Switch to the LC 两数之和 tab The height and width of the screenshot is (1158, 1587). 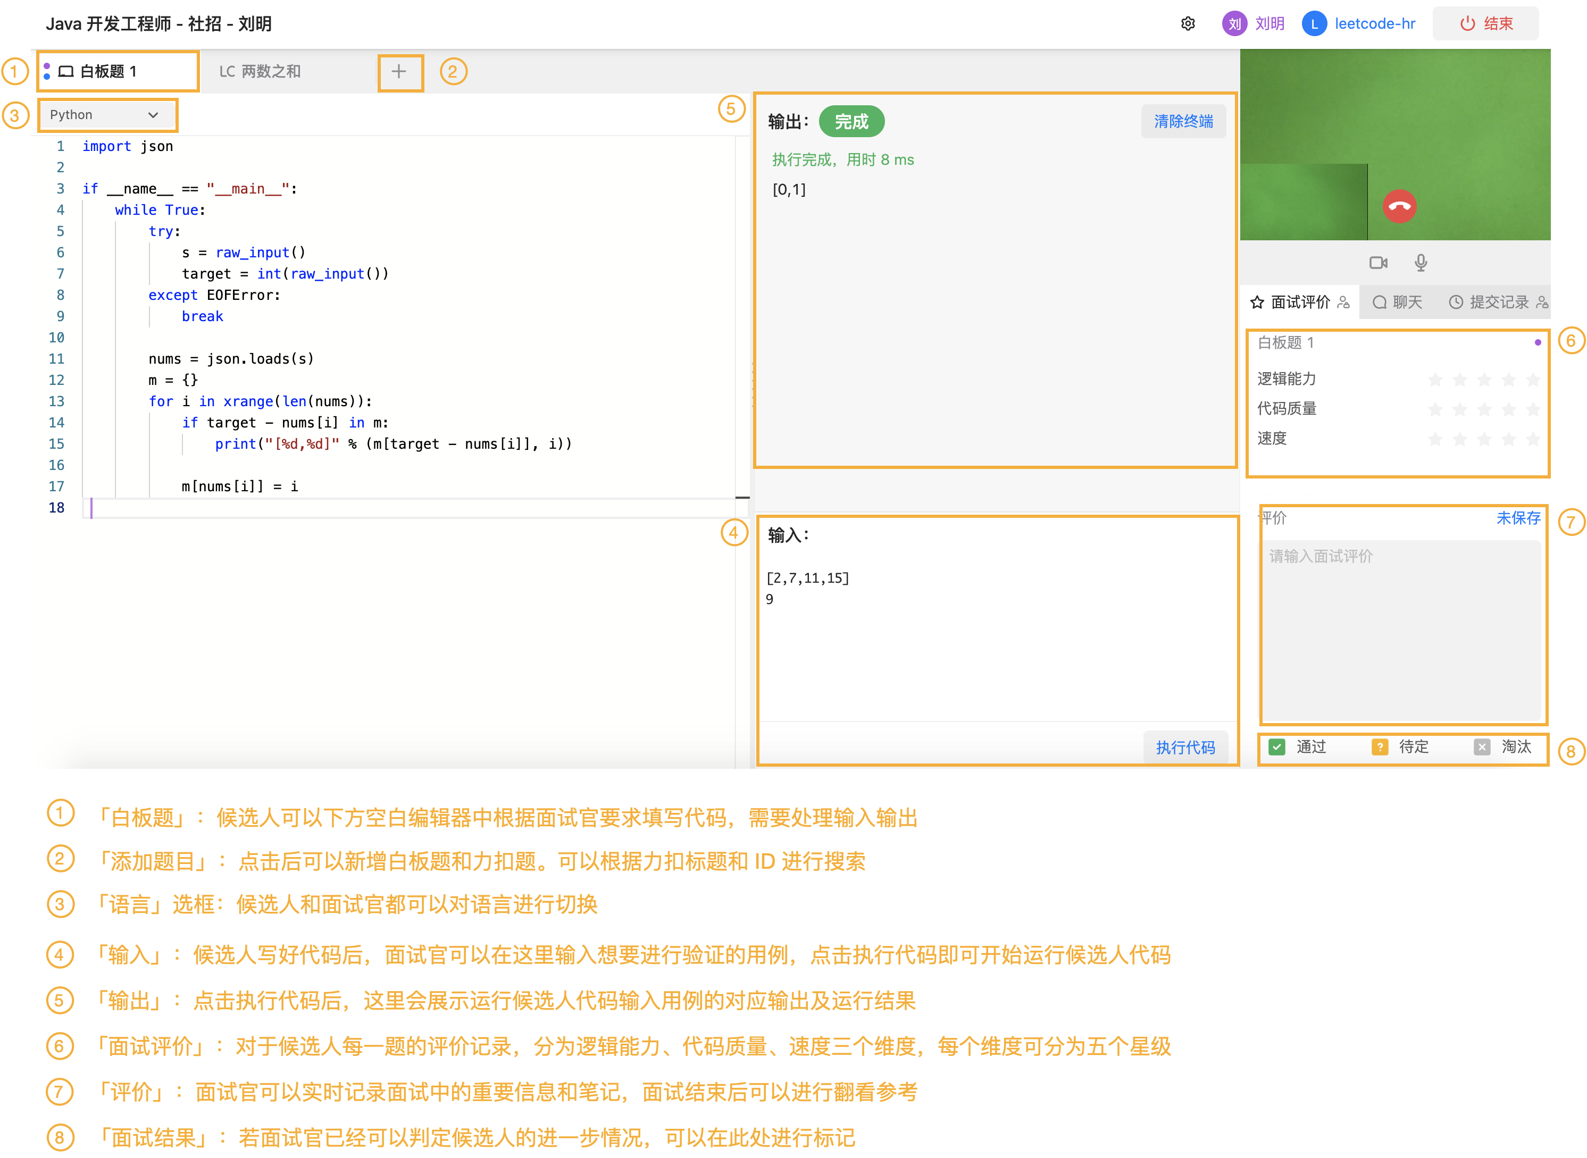(259, 70)
